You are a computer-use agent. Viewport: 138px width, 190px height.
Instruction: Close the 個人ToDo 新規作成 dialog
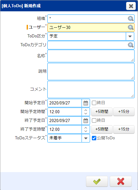131,6
